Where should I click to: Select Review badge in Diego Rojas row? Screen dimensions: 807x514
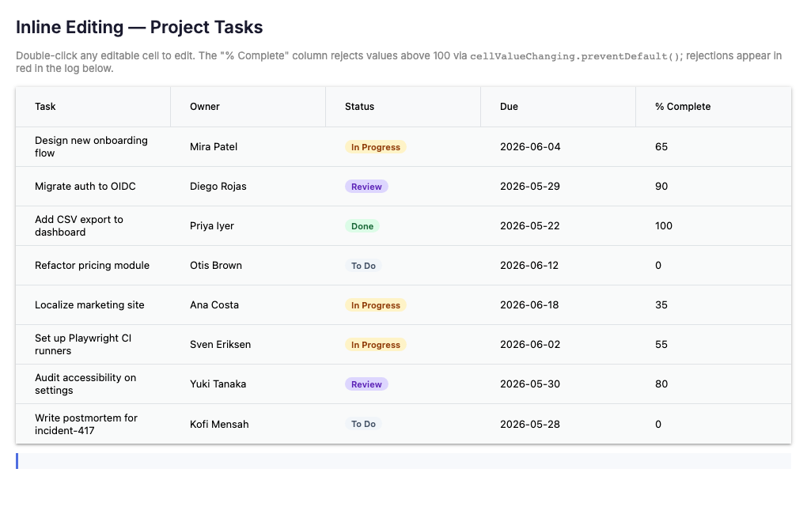pos(366,187)
